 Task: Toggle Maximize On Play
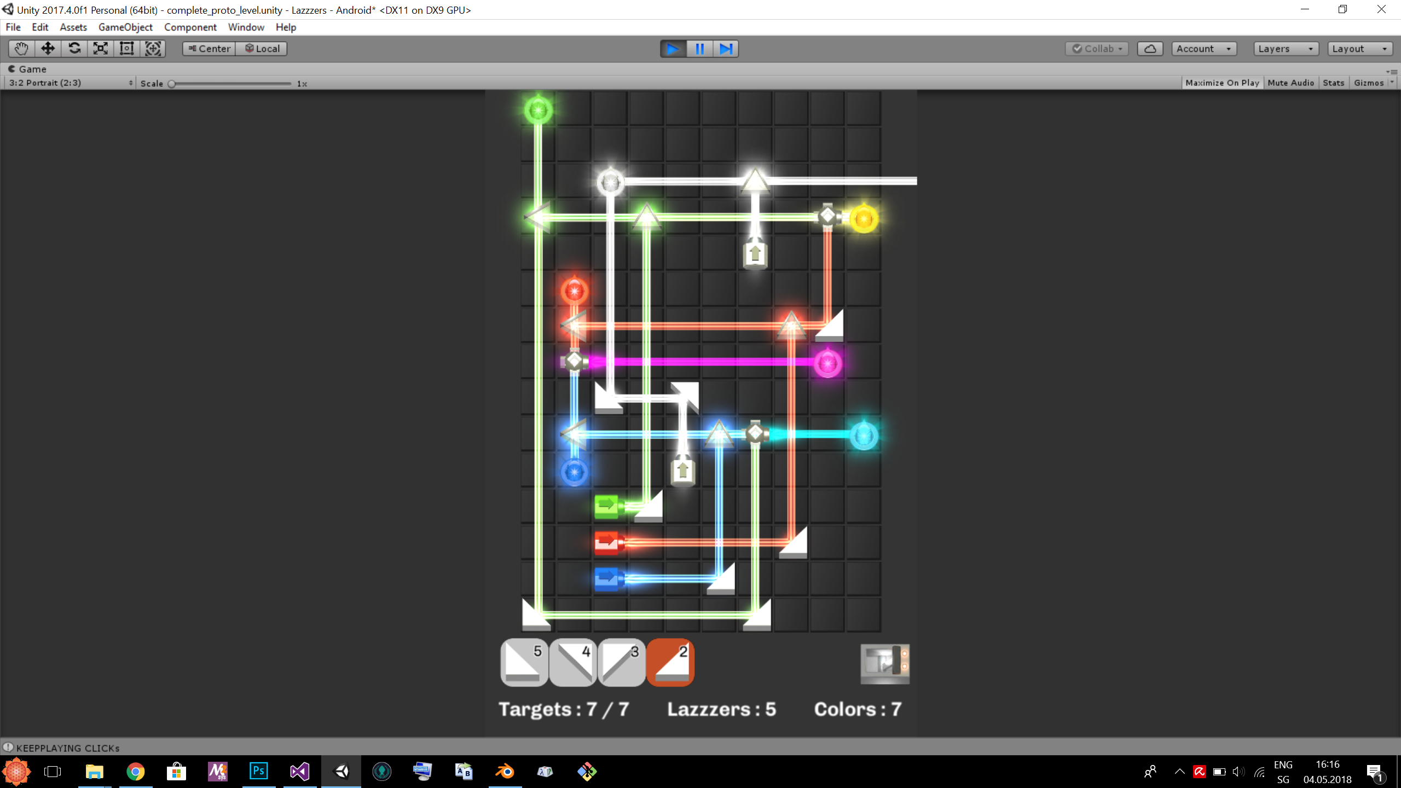tap(1222, 83)
